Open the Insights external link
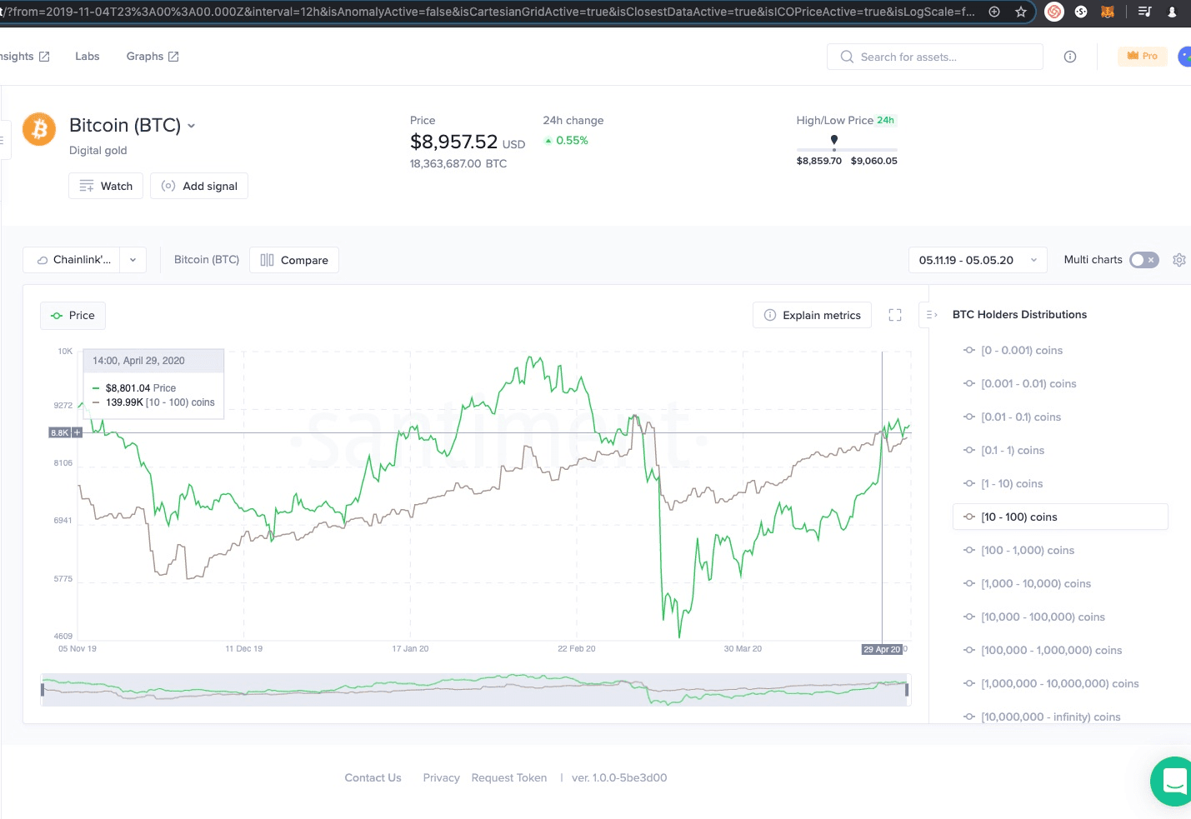This screenshot has height=819, width=1191. pos(23,56)
